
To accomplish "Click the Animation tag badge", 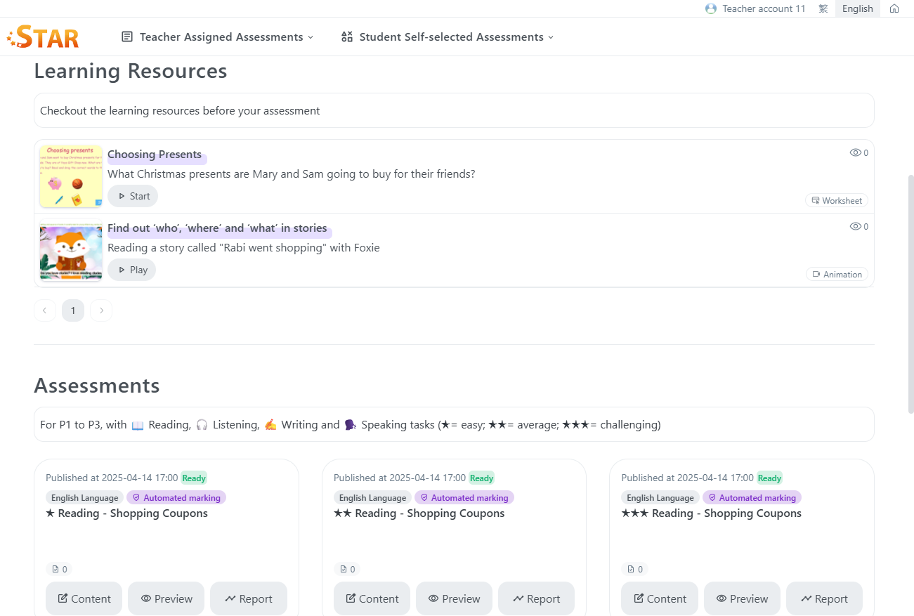I will pyautogui.click(x=837, y=274).
